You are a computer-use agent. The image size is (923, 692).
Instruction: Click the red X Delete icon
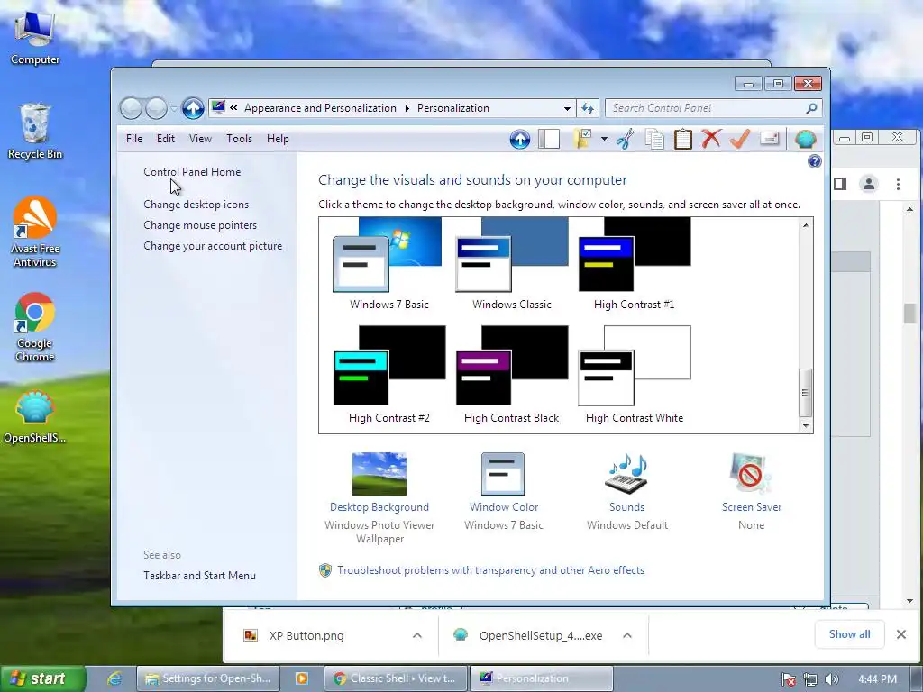click(x=711, y=139)
